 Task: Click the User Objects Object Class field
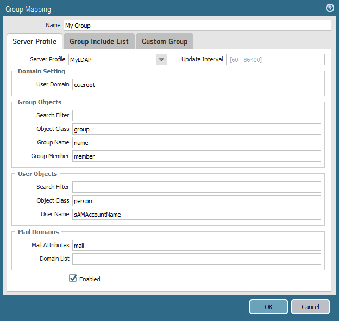coord(196,200)
